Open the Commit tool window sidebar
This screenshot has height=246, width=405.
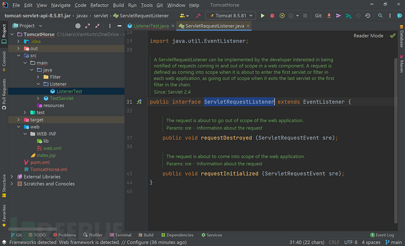4,61
